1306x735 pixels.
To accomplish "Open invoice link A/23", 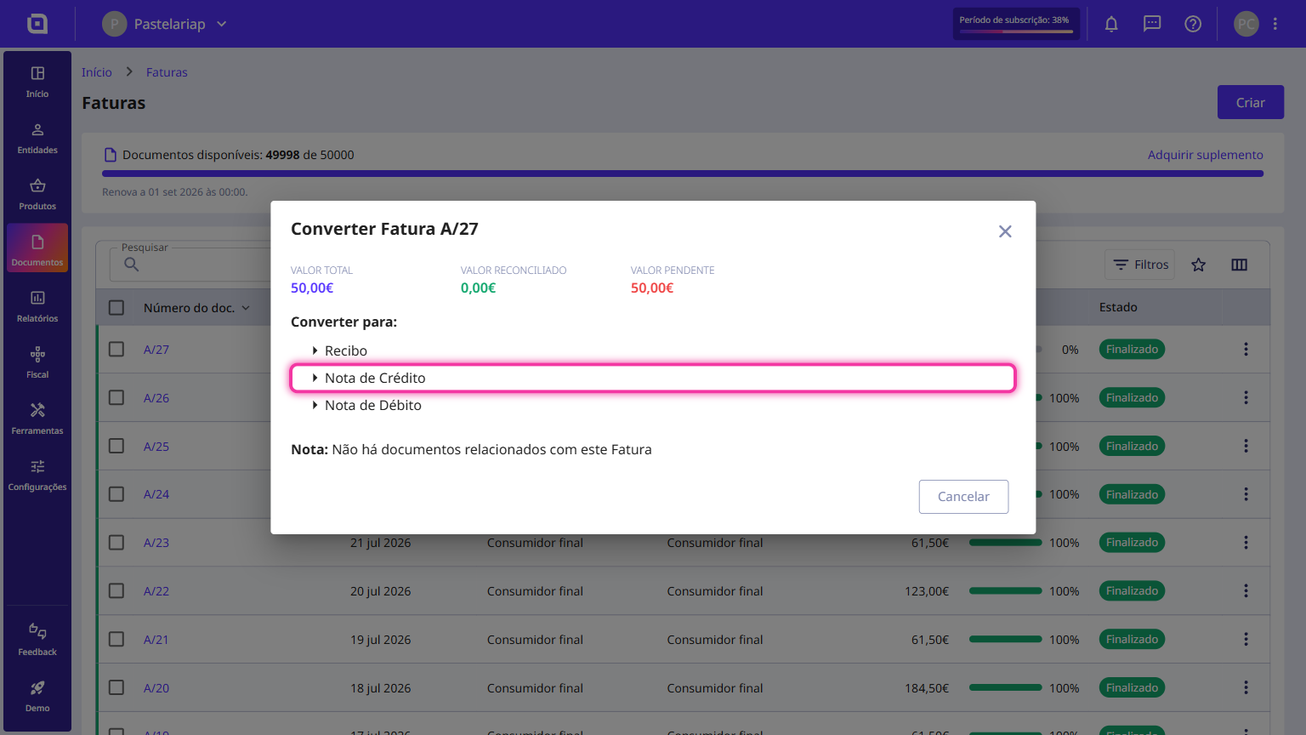I will (x=156, y=543).
